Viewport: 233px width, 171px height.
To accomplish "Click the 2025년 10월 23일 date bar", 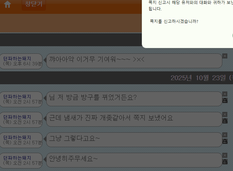I will (116, 78).
